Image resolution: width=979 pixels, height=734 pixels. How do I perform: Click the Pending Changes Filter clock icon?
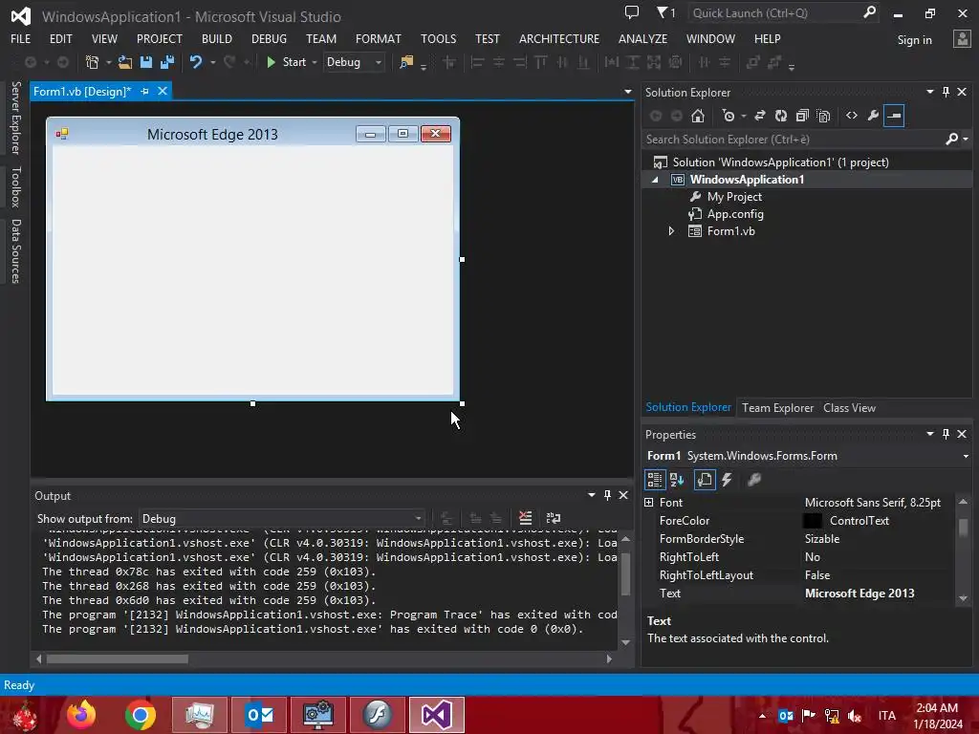coord(729,116)
